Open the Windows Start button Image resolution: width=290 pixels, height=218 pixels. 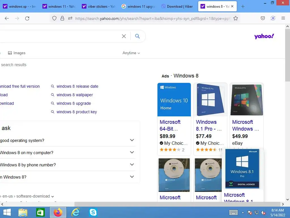[x=7, y=212]
